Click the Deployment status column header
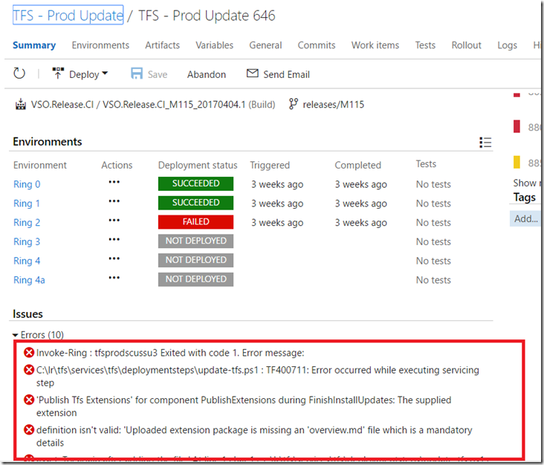The width and height of the screenshot is (544, 465). click(x=198, y=165)
